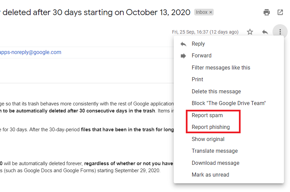Open email in new window icon
The height and width of the screenshot is (192, 290).
pos(280,12)
